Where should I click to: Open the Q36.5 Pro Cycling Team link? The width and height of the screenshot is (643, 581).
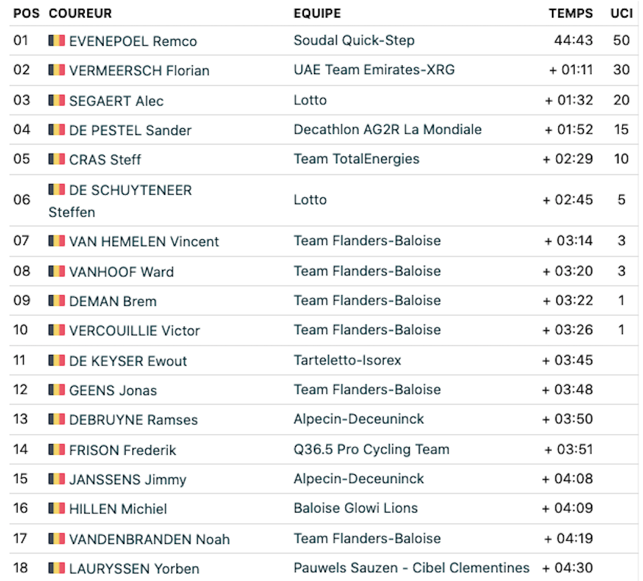coord(372,449)
